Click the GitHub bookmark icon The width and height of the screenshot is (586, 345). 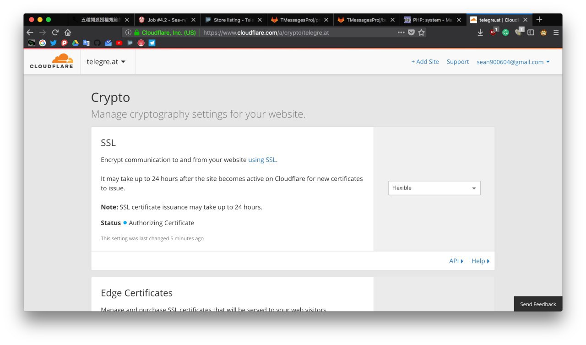pyautogui.click(x=97, y=43)
